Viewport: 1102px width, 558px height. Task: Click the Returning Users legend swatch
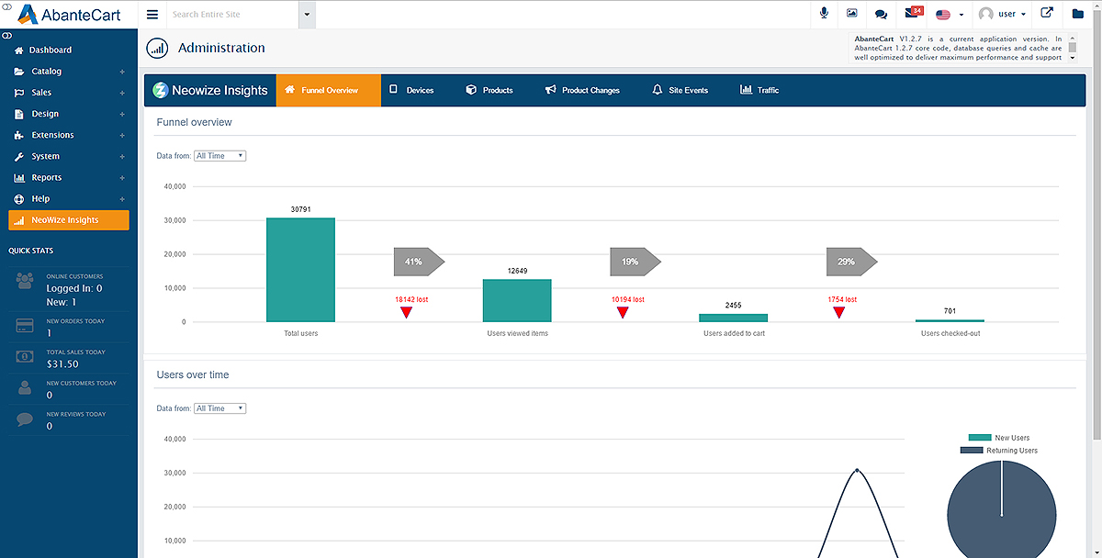point(972,451)
